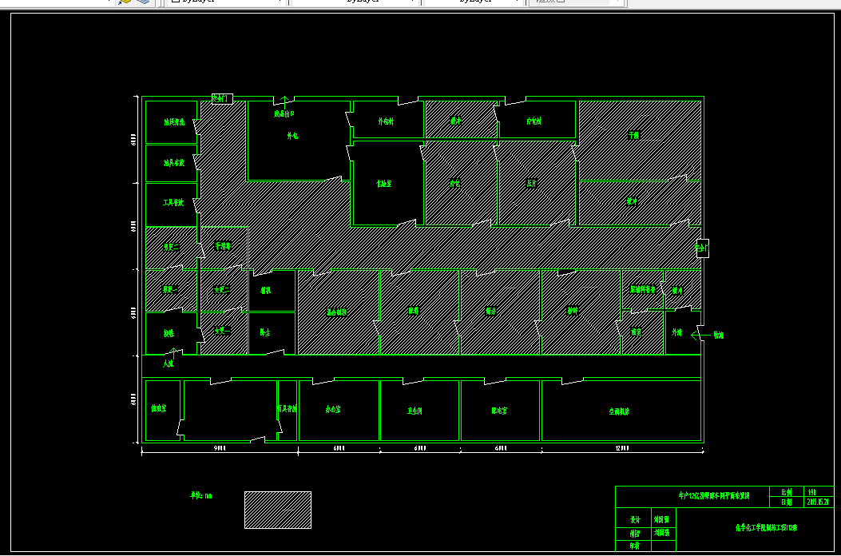Select the hatch pattern legend sample

pos(278,510)
